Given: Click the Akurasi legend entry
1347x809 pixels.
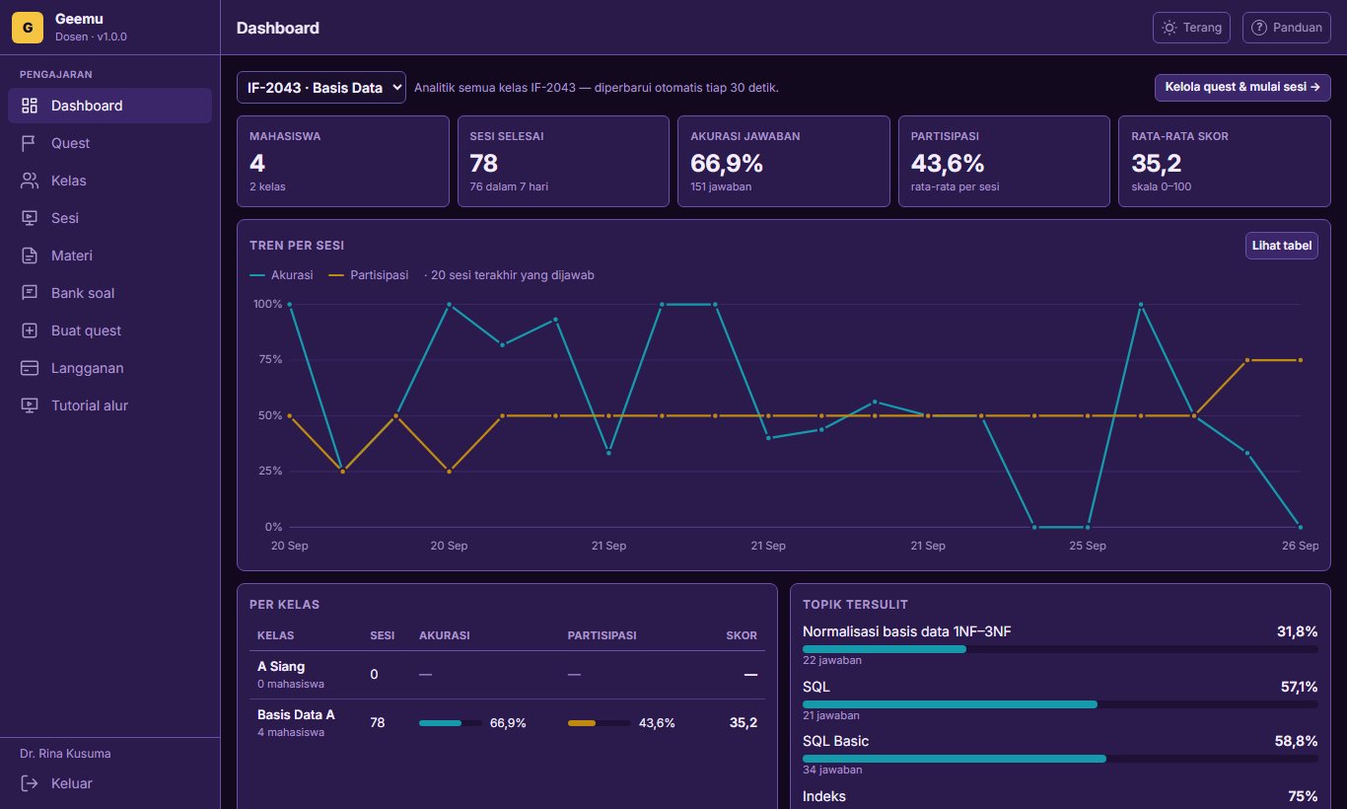Looking at the screenshot, I should pyautogui.click(x=281, y=275).
